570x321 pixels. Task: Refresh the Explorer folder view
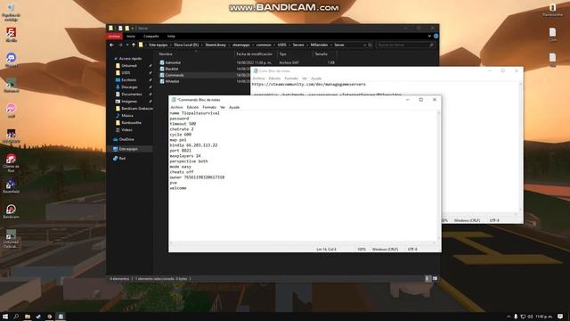pos(370,45)
